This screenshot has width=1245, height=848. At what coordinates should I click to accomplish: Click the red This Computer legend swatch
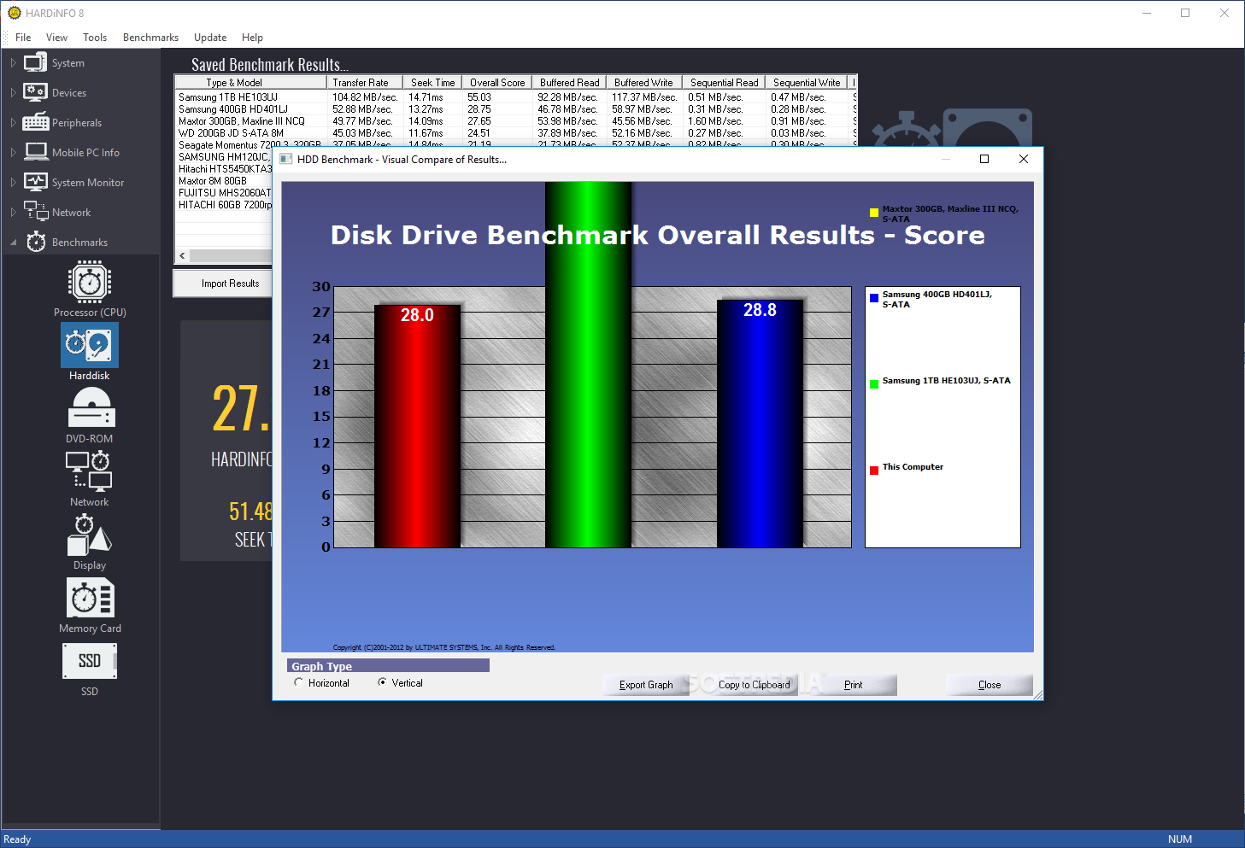coord(874,471)
